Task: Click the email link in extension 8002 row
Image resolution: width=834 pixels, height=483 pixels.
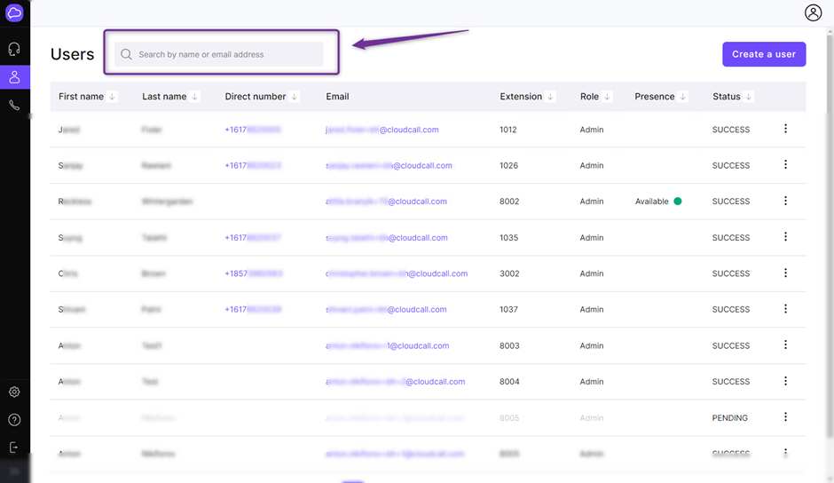Action: [386, 202]
